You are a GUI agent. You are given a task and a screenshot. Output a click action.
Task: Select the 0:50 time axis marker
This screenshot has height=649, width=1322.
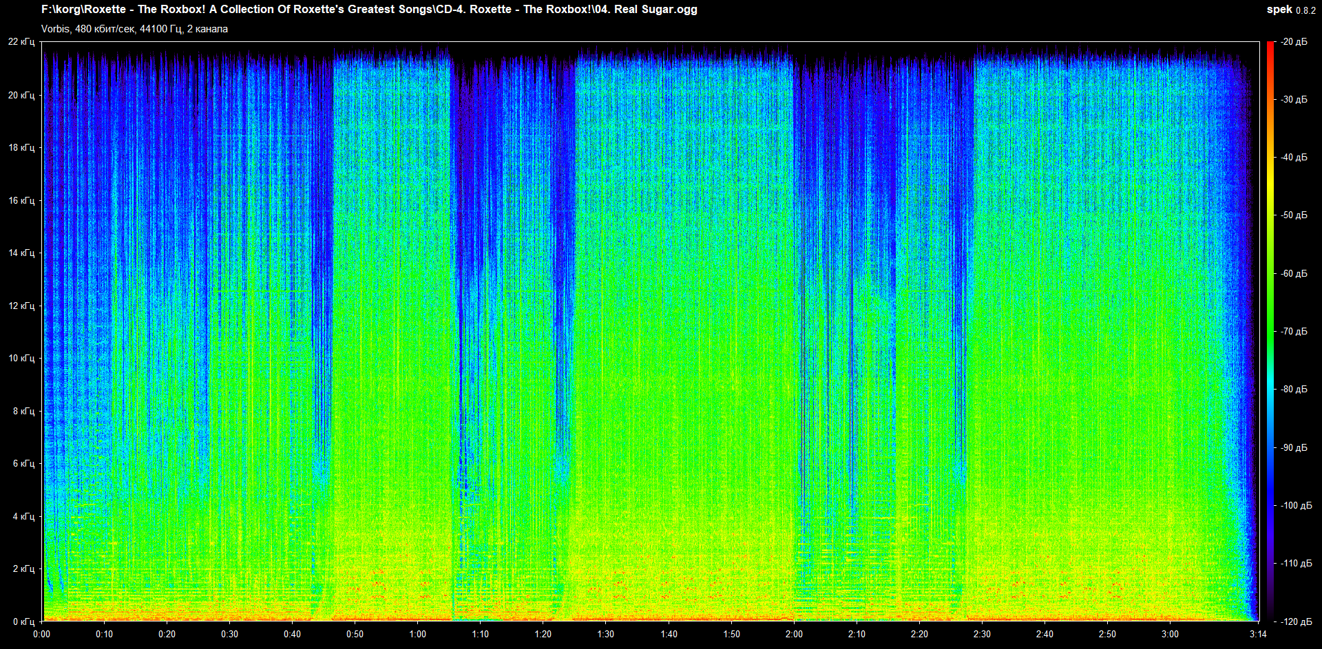tap(355, 634)
